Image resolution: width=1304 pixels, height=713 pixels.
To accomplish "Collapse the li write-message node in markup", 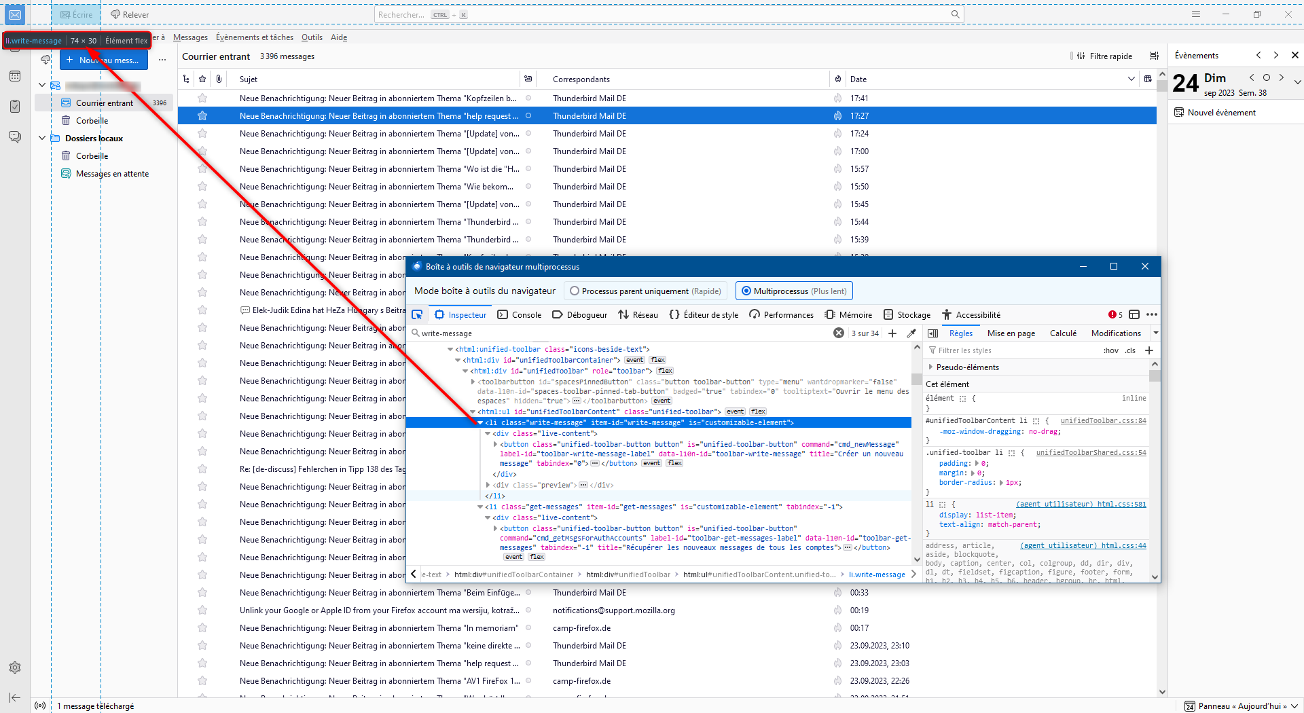I will (481, 422).
